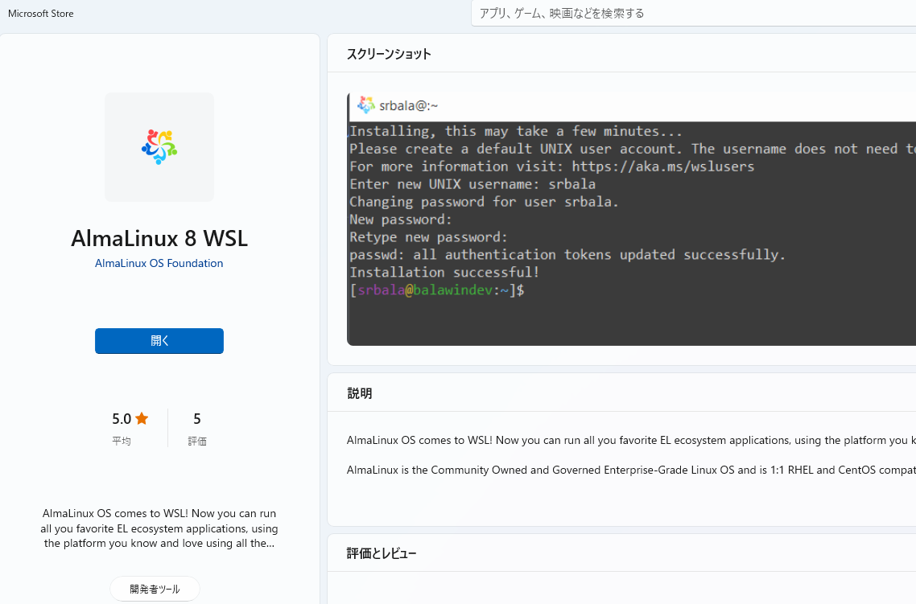
Task: Open AlmaLinux OS Foundation publisher link
Action: click(x=159, y=263)
